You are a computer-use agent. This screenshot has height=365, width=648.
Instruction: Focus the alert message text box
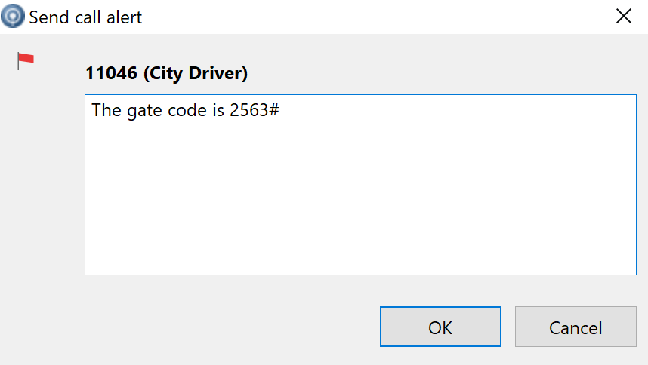360,185
